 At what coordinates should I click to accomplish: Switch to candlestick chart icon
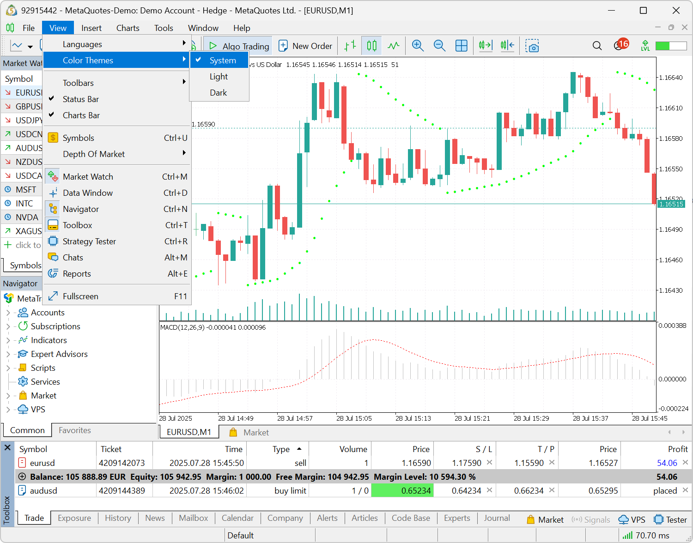371,45
